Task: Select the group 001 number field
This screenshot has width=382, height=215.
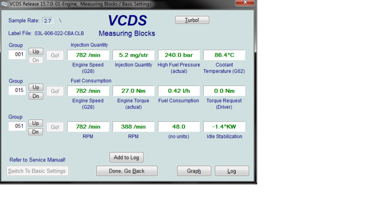Action: click(17, 55)
